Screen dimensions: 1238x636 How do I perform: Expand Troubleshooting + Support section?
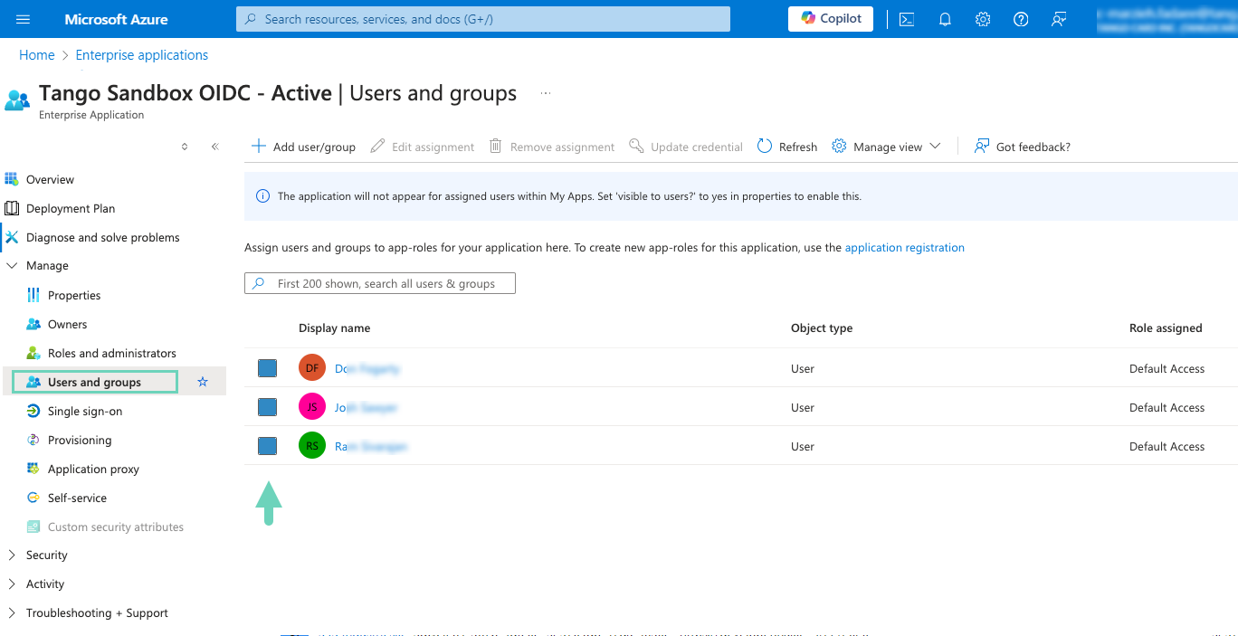(97, 613)
